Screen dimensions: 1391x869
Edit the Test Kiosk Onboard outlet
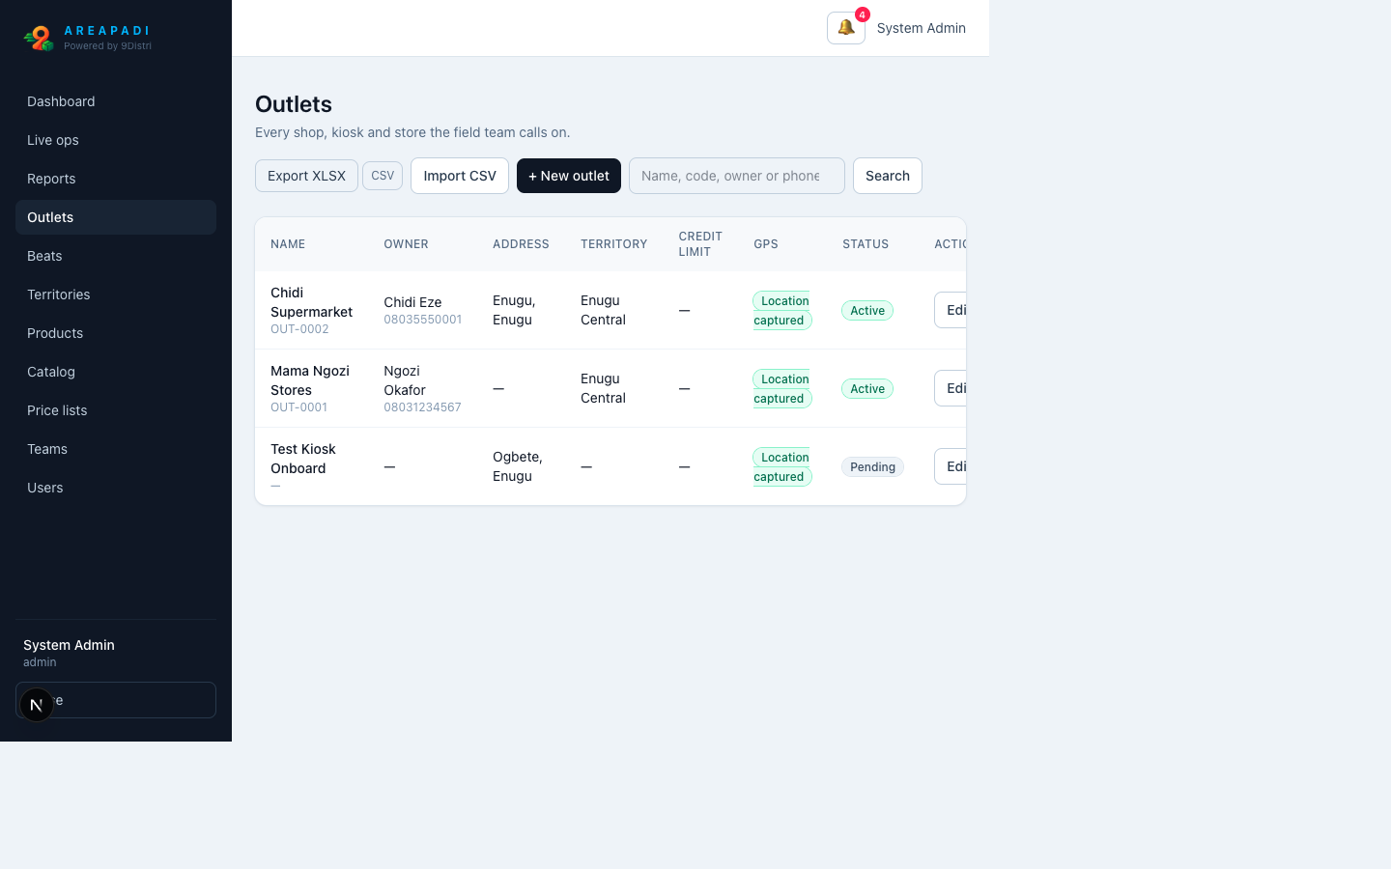click(x=951, y=466)
